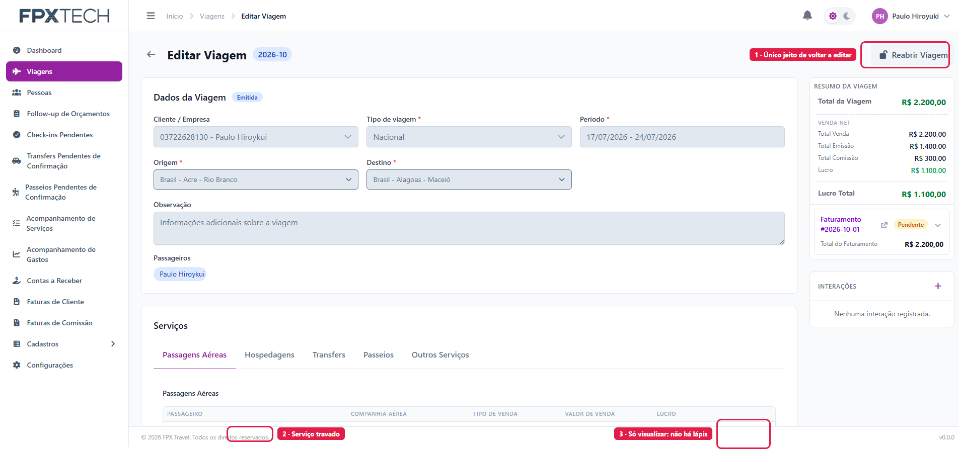Add interaction with the plus icon
Viewport: 959px width, 449px height.
tap(938, 286)
